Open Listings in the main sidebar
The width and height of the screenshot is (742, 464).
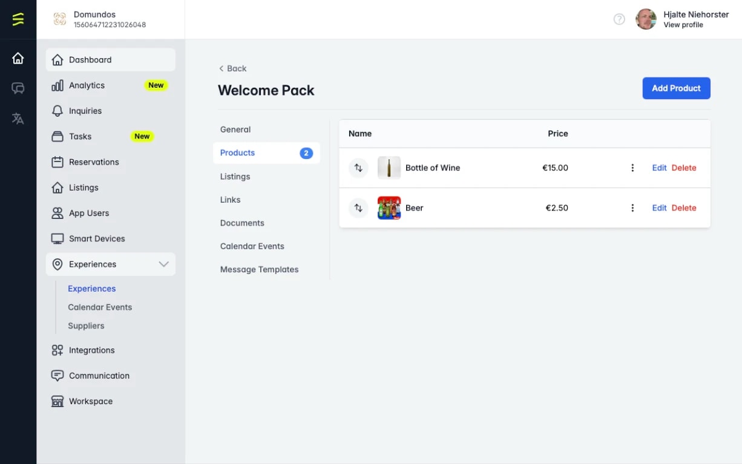[x=111, y=188]
